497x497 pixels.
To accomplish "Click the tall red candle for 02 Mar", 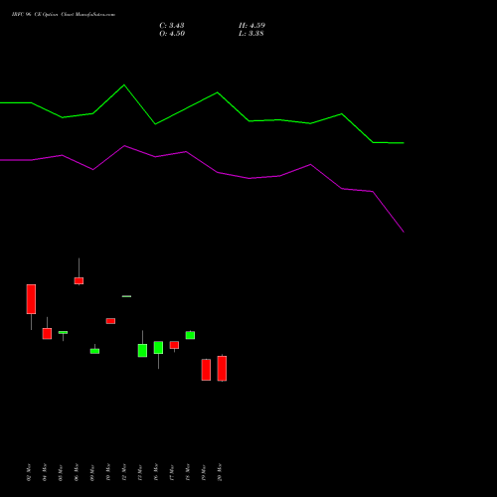I will (x=31, y=299).
